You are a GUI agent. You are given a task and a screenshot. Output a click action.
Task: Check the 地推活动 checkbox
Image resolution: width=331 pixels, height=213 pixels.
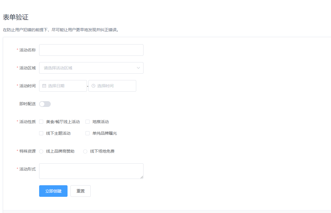click(88, 121)
